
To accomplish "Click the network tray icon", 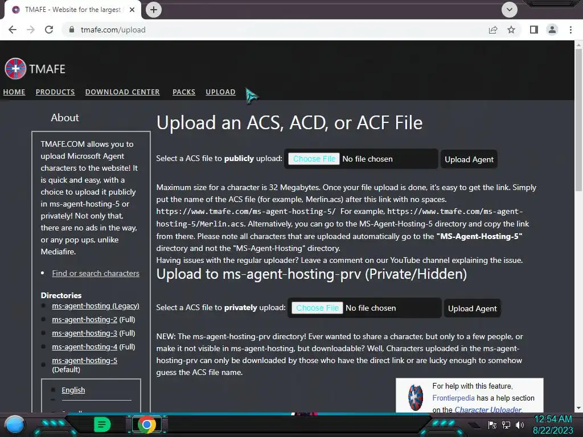I will [x=506, y=424].
